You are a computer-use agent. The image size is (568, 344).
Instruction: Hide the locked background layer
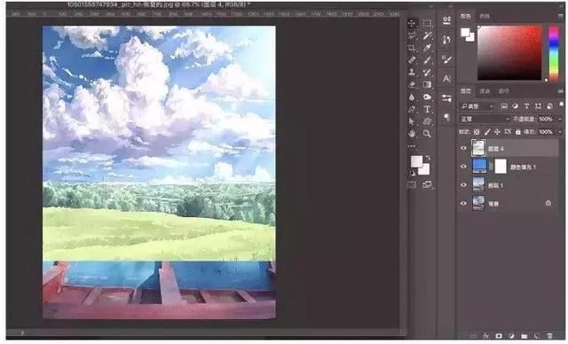tap(463, 203)
